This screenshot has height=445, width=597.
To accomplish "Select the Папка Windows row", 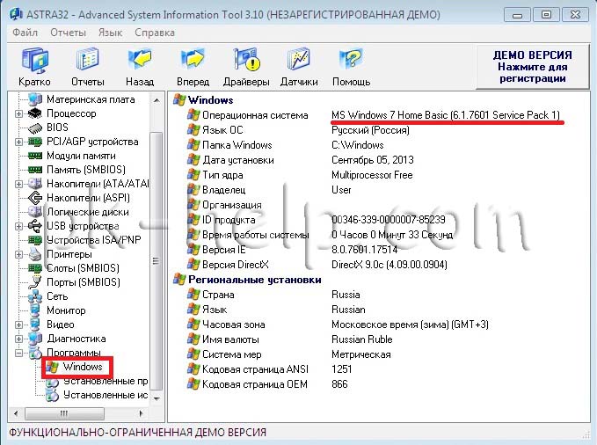I will click(286, 145).
